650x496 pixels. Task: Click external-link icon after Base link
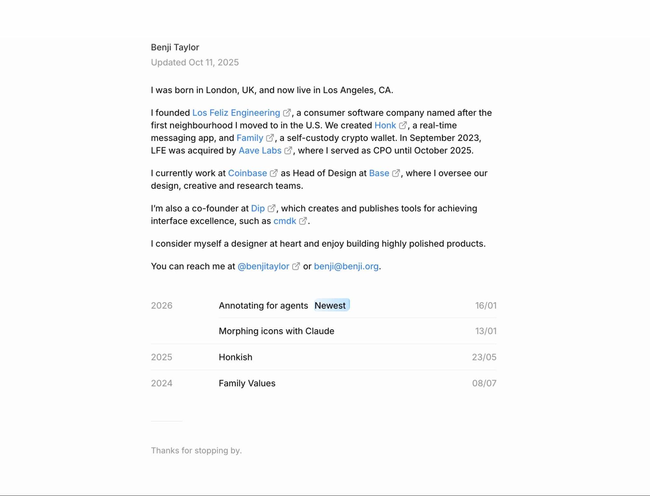(x=396, y=173)
